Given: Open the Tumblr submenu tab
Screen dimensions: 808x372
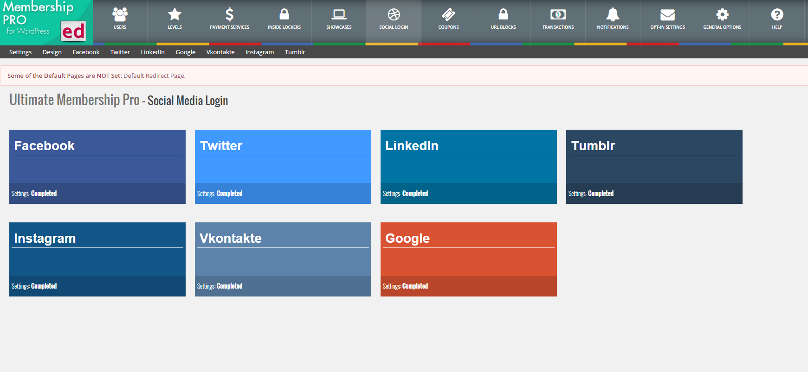Looking at the screenshot, I should point(295,52).
